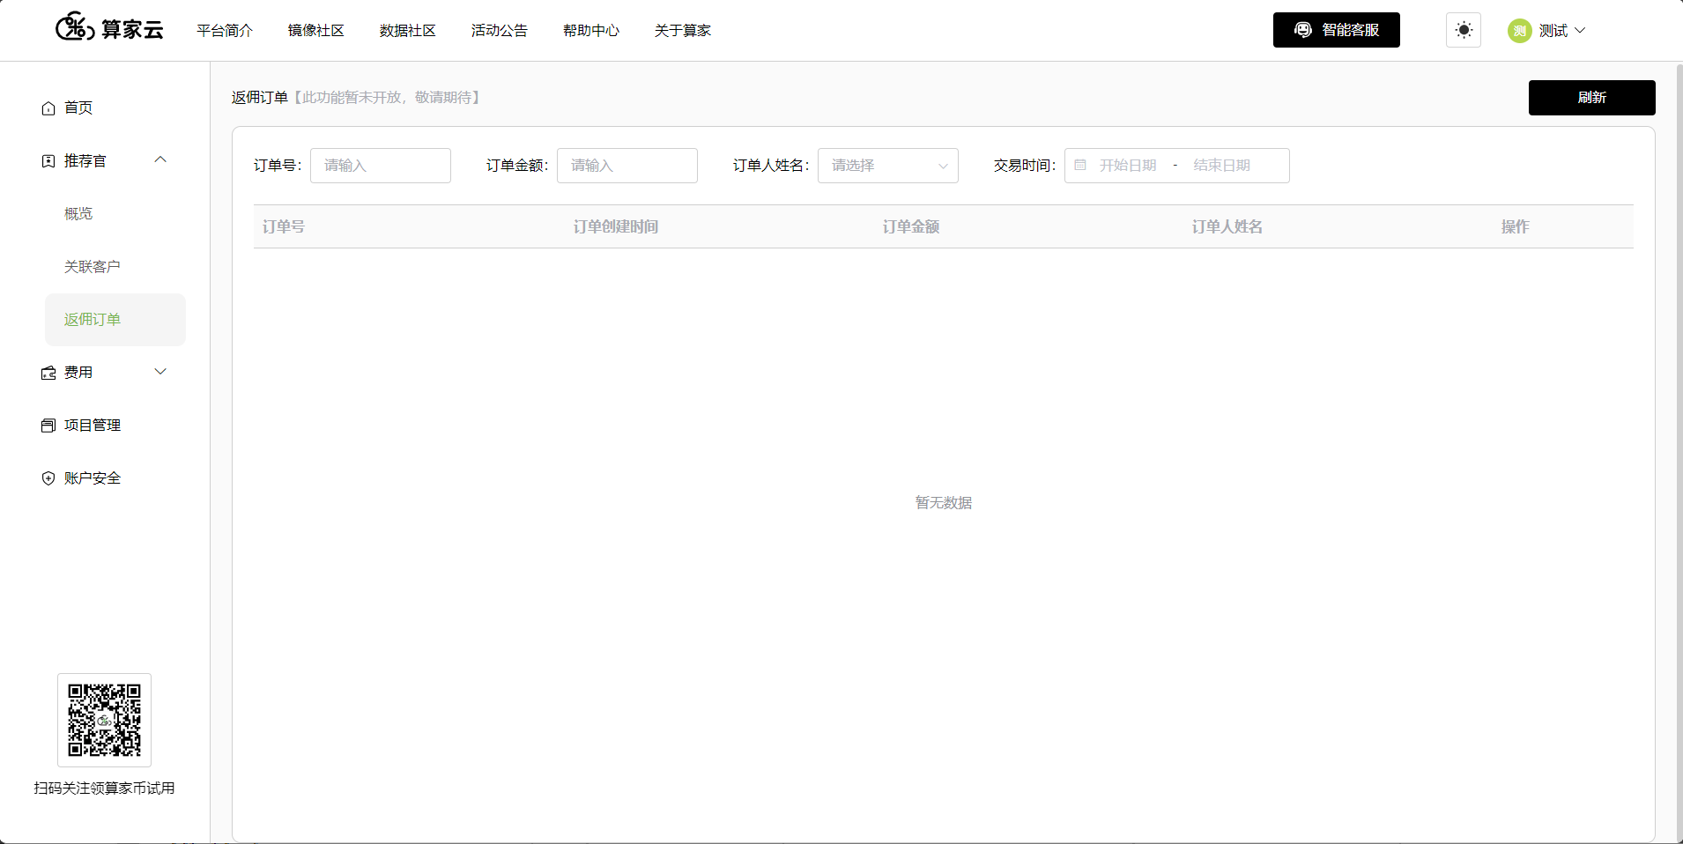
Task: Click the vertical page scrollbar
Action: [1679, 453]
